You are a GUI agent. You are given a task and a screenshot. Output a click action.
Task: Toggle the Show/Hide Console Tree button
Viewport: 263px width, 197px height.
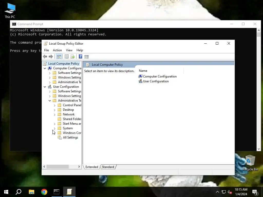tap(59, 57)
